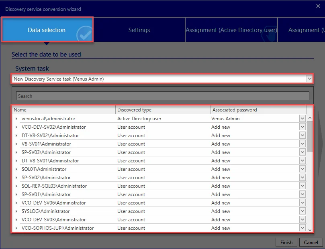Open the Data selection wizard step
This screenshot has width=325, height=249.
[47, 30]
